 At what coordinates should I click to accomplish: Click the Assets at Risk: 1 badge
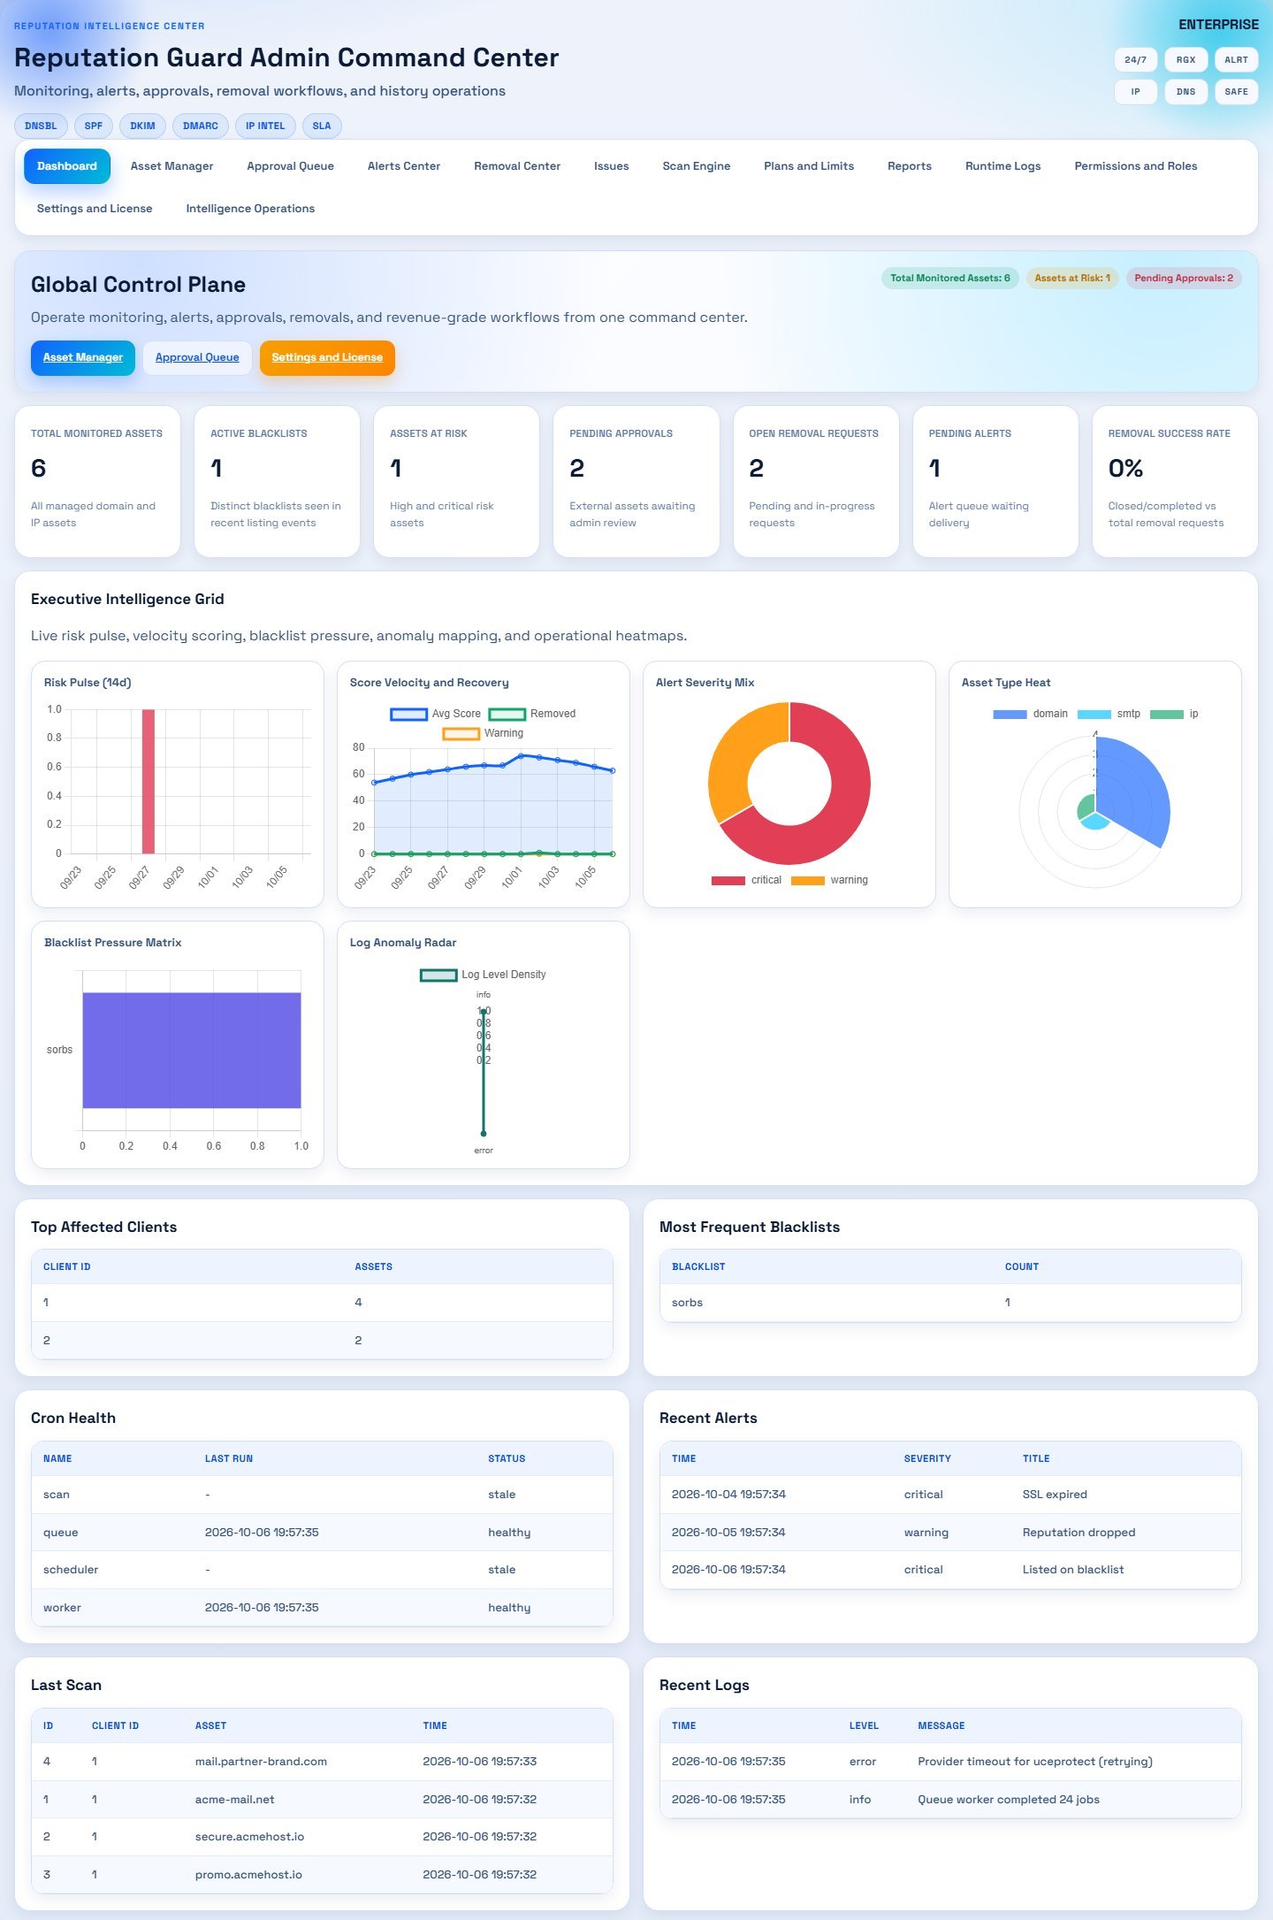(x=1072, y=278)
